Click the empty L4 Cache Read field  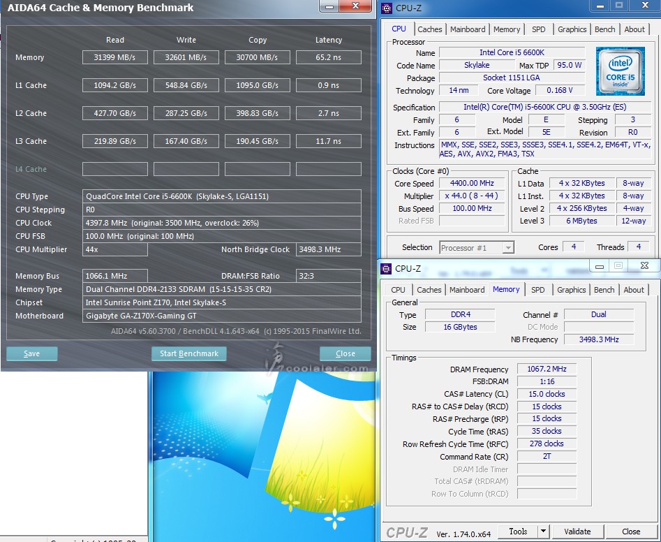pyautogui.click(x=115, y=169)
